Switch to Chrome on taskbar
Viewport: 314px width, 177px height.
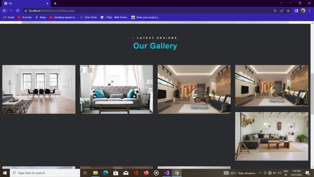pos(177,173)
